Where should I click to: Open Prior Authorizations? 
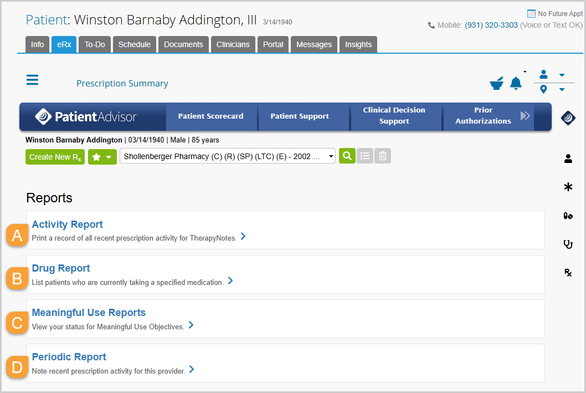click(x=483, y=115)
